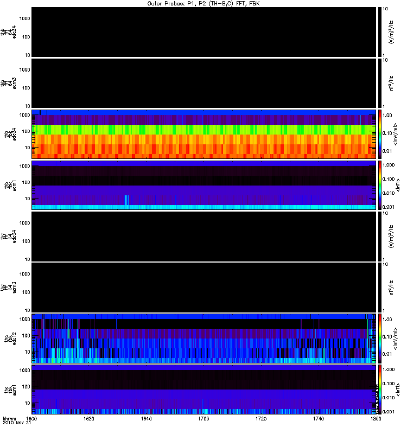Screen dimensions: 407x434
Task: Click the thb fbk edc34 spectrogram panel
Action: pyautogui.click(x=203, y=134)
